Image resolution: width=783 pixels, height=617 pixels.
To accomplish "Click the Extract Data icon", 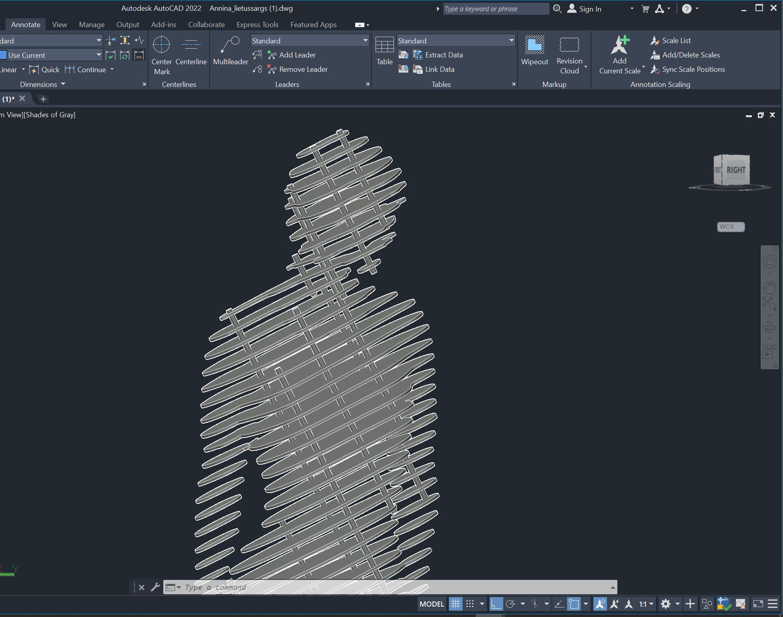I will [417, 55].
